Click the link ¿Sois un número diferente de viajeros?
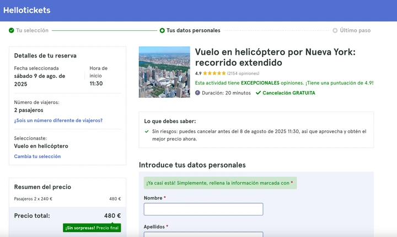 click(x=58, y=120)
